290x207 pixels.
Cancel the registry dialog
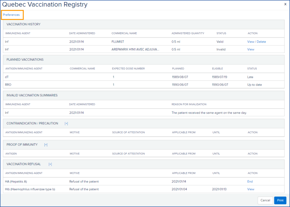pyautogui.click(x=265, y=200)
